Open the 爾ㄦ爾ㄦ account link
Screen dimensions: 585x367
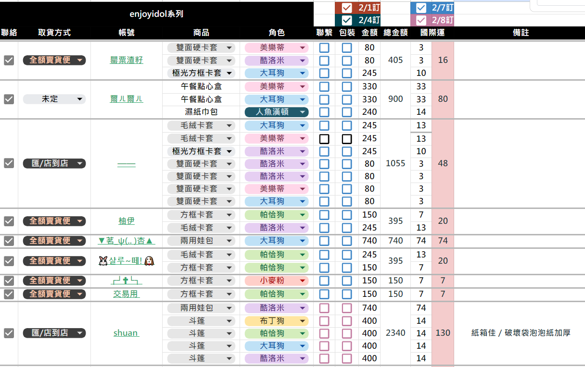tap(126, 99)
